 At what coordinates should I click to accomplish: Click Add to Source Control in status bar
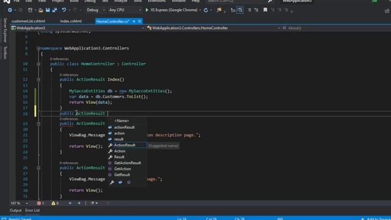[377, 219]
